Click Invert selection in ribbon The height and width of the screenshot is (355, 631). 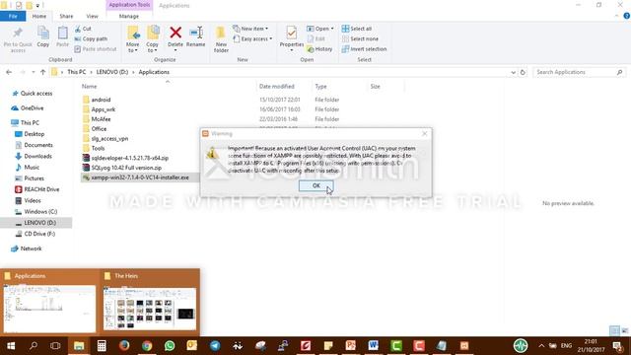click(x=364, y=48)
